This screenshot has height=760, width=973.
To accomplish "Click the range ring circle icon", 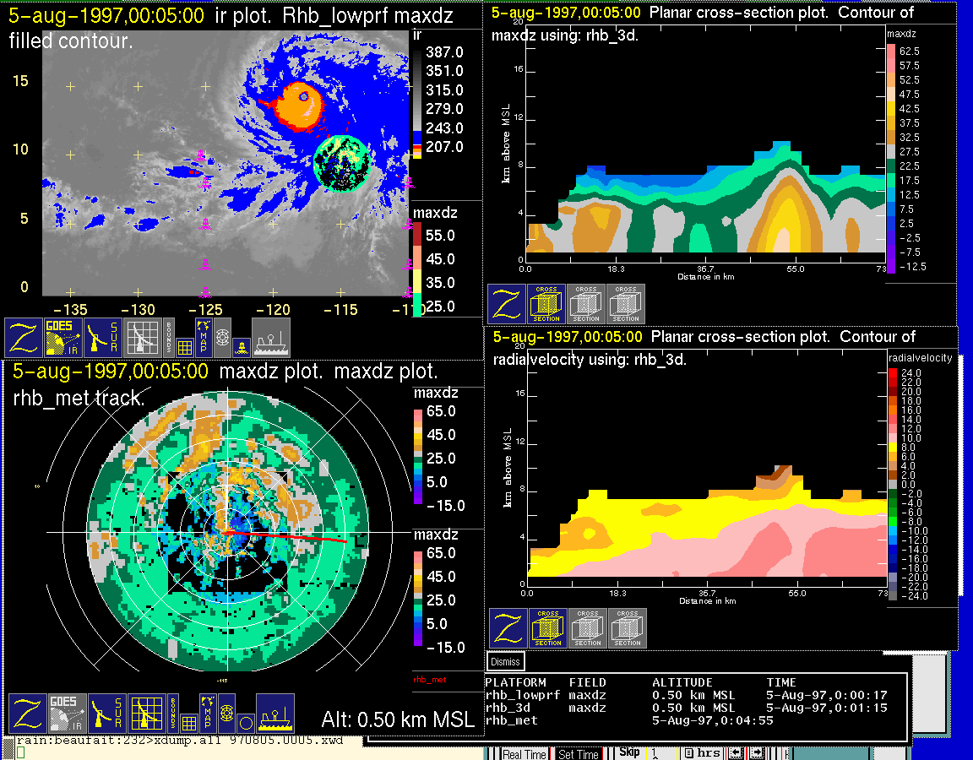I will tap(245, 723).
